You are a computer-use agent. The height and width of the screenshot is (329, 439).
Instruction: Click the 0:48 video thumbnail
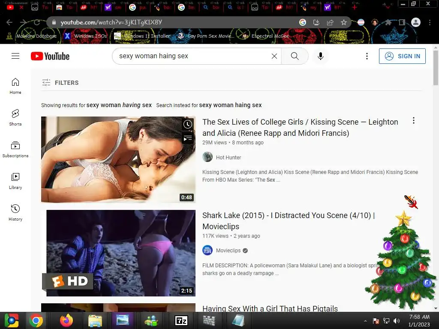click(x=118, y=159)
